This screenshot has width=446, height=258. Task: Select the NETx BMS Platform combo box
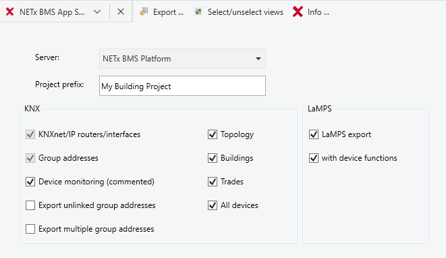[x=182, y=59]
